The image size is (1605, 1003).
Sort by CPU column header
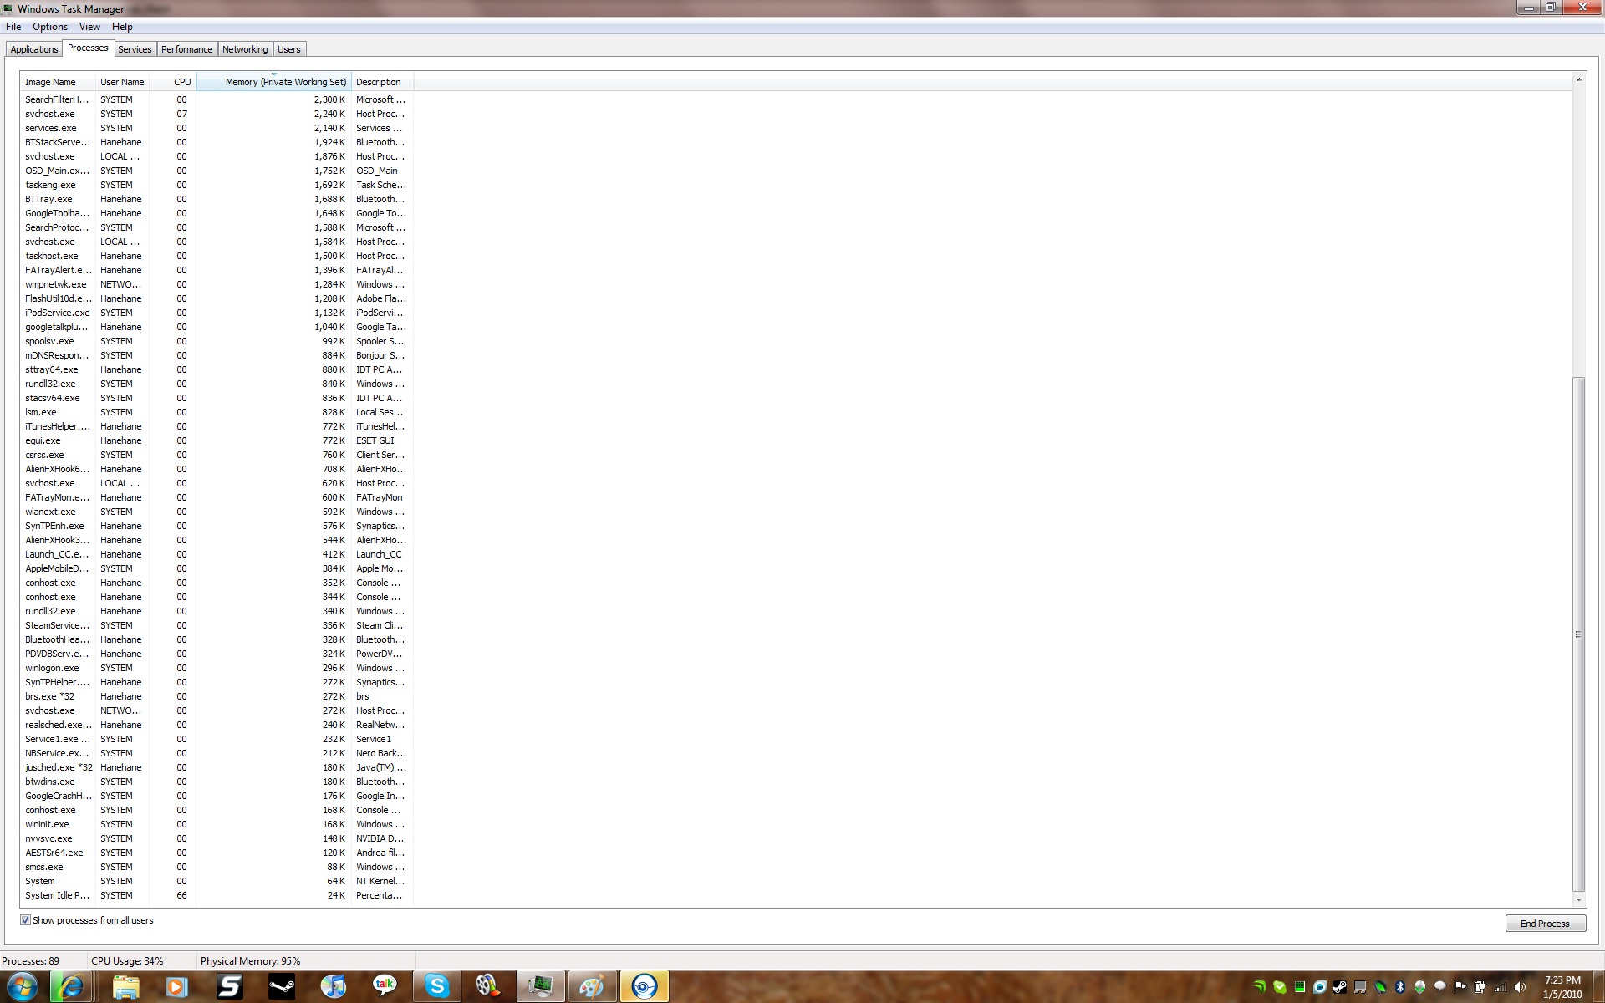[173, 82]
